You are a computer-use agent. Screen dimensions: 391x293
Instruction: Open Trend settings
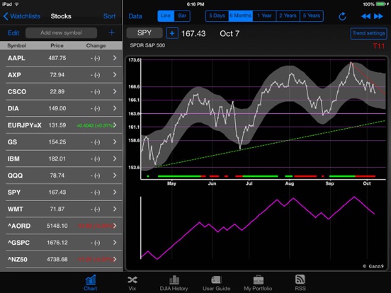point(368,33)
